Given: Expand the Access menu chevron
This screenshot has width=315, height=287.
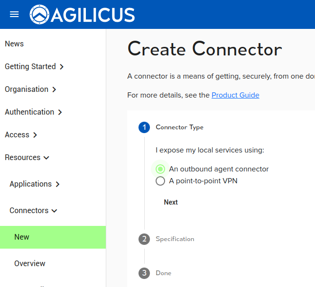Looking at the screenshot, I should click(35, 135).
